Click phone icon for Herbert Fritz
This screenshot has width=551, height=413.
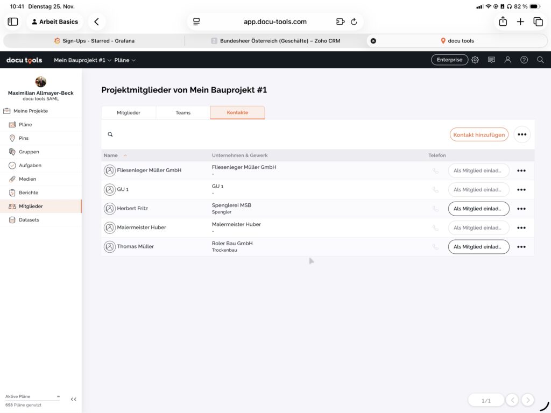pos(435,209)
